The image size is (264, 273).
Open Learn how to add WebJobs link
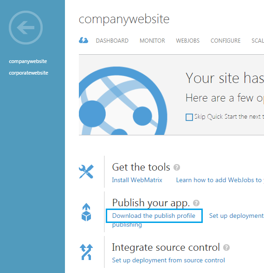pos(220,180)
